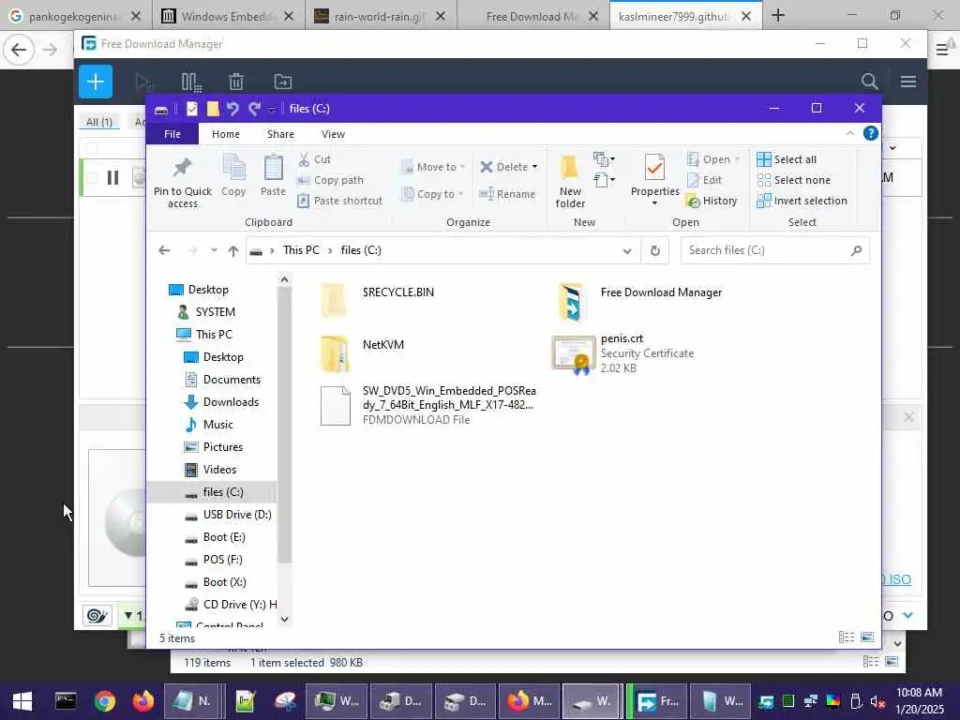
Task: Select the Free Download Manager folder
Action: (639, 300)
